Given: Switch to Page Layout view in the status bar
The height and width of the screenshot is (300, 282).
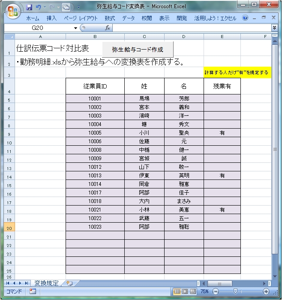Looking at the screenshot, I should click(x=185, y=291).
